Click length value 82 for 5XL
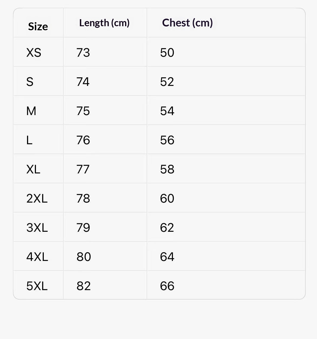317x339 pixels. coord(84,286)
